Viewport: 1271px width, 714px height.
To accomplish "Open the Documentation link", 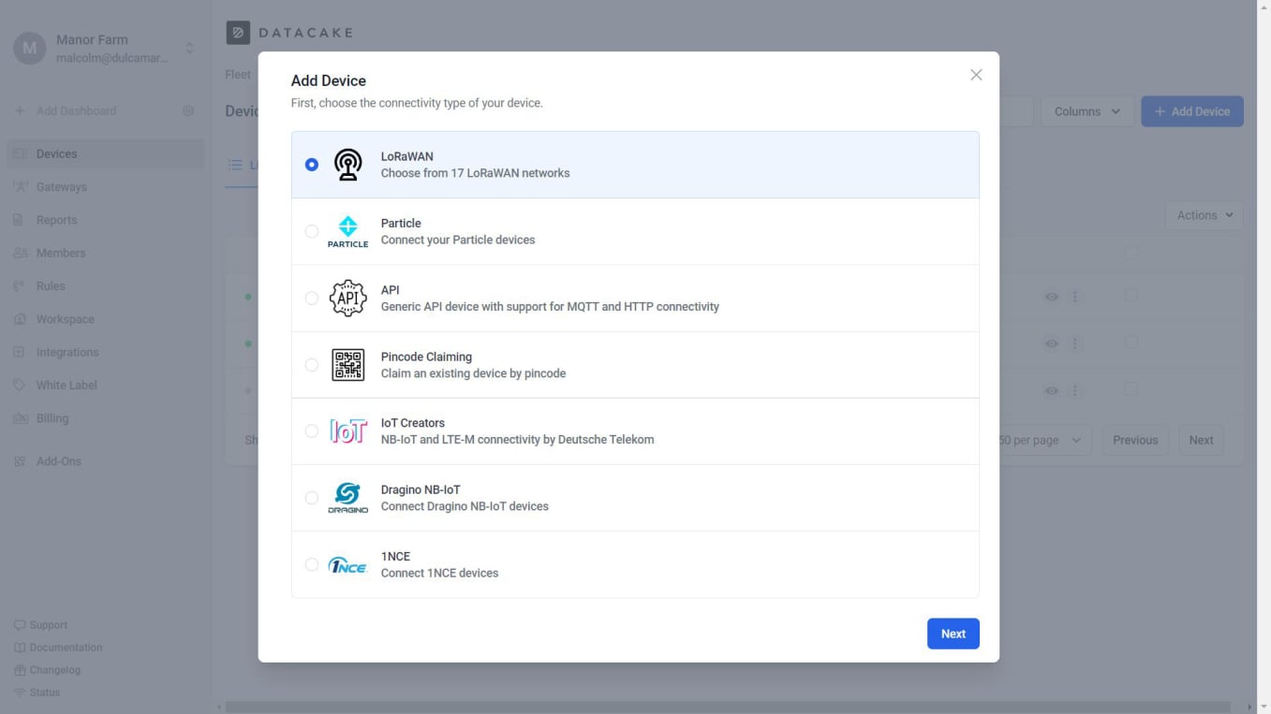I will click(66, 648).
